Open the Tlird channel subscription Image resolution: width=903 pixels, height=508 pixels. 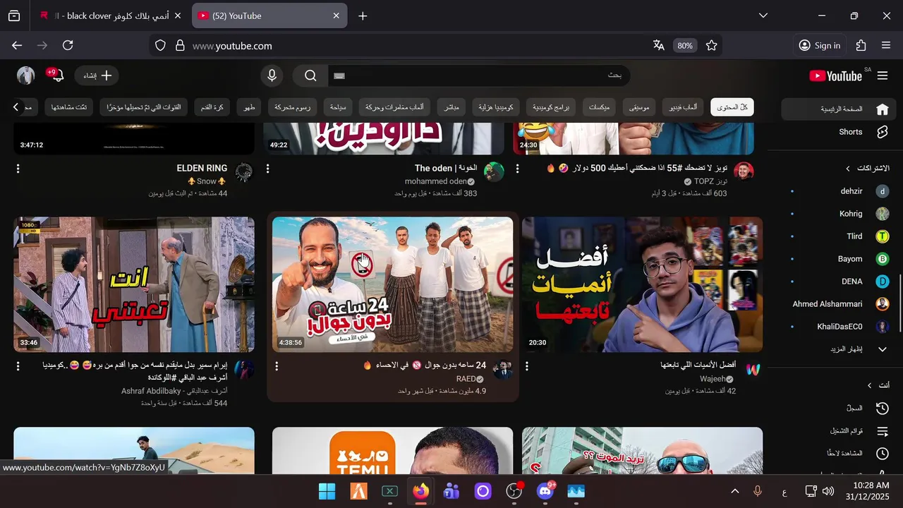point(839,236)
